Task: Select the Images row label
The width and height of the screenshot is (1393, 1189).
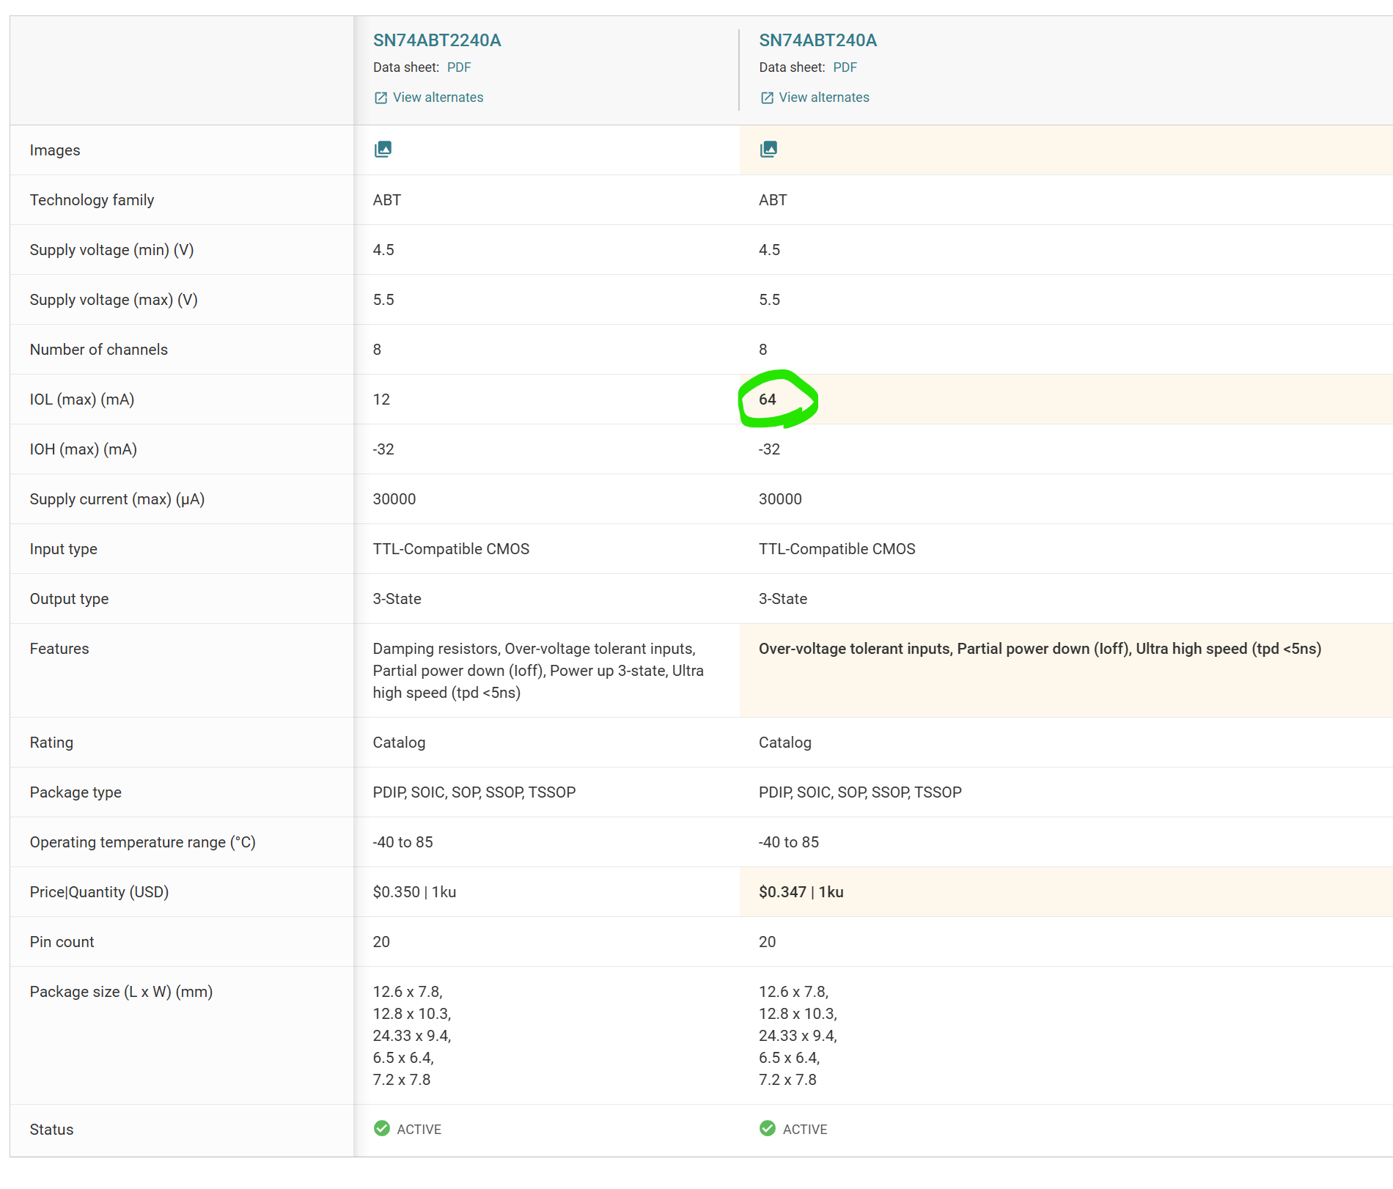Action: [x=55, y=150]
